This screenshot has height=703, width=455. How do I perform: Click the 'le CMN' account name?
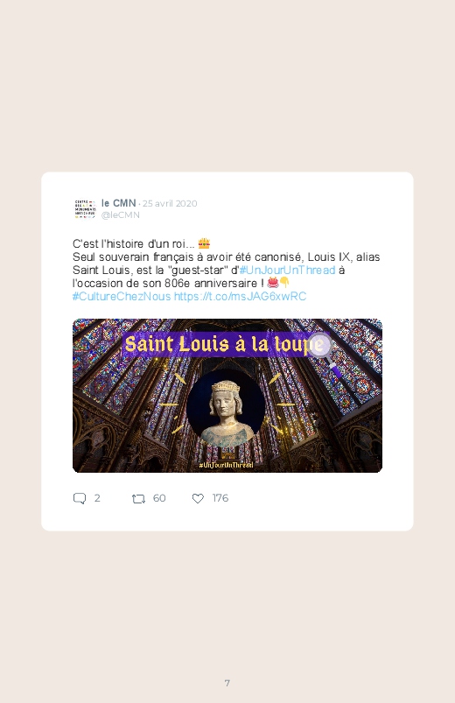point(118,203)
